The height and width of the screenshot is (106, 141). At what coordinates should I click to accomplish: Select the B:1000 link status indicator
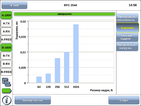pyautogui.click(x=6, y=48)
